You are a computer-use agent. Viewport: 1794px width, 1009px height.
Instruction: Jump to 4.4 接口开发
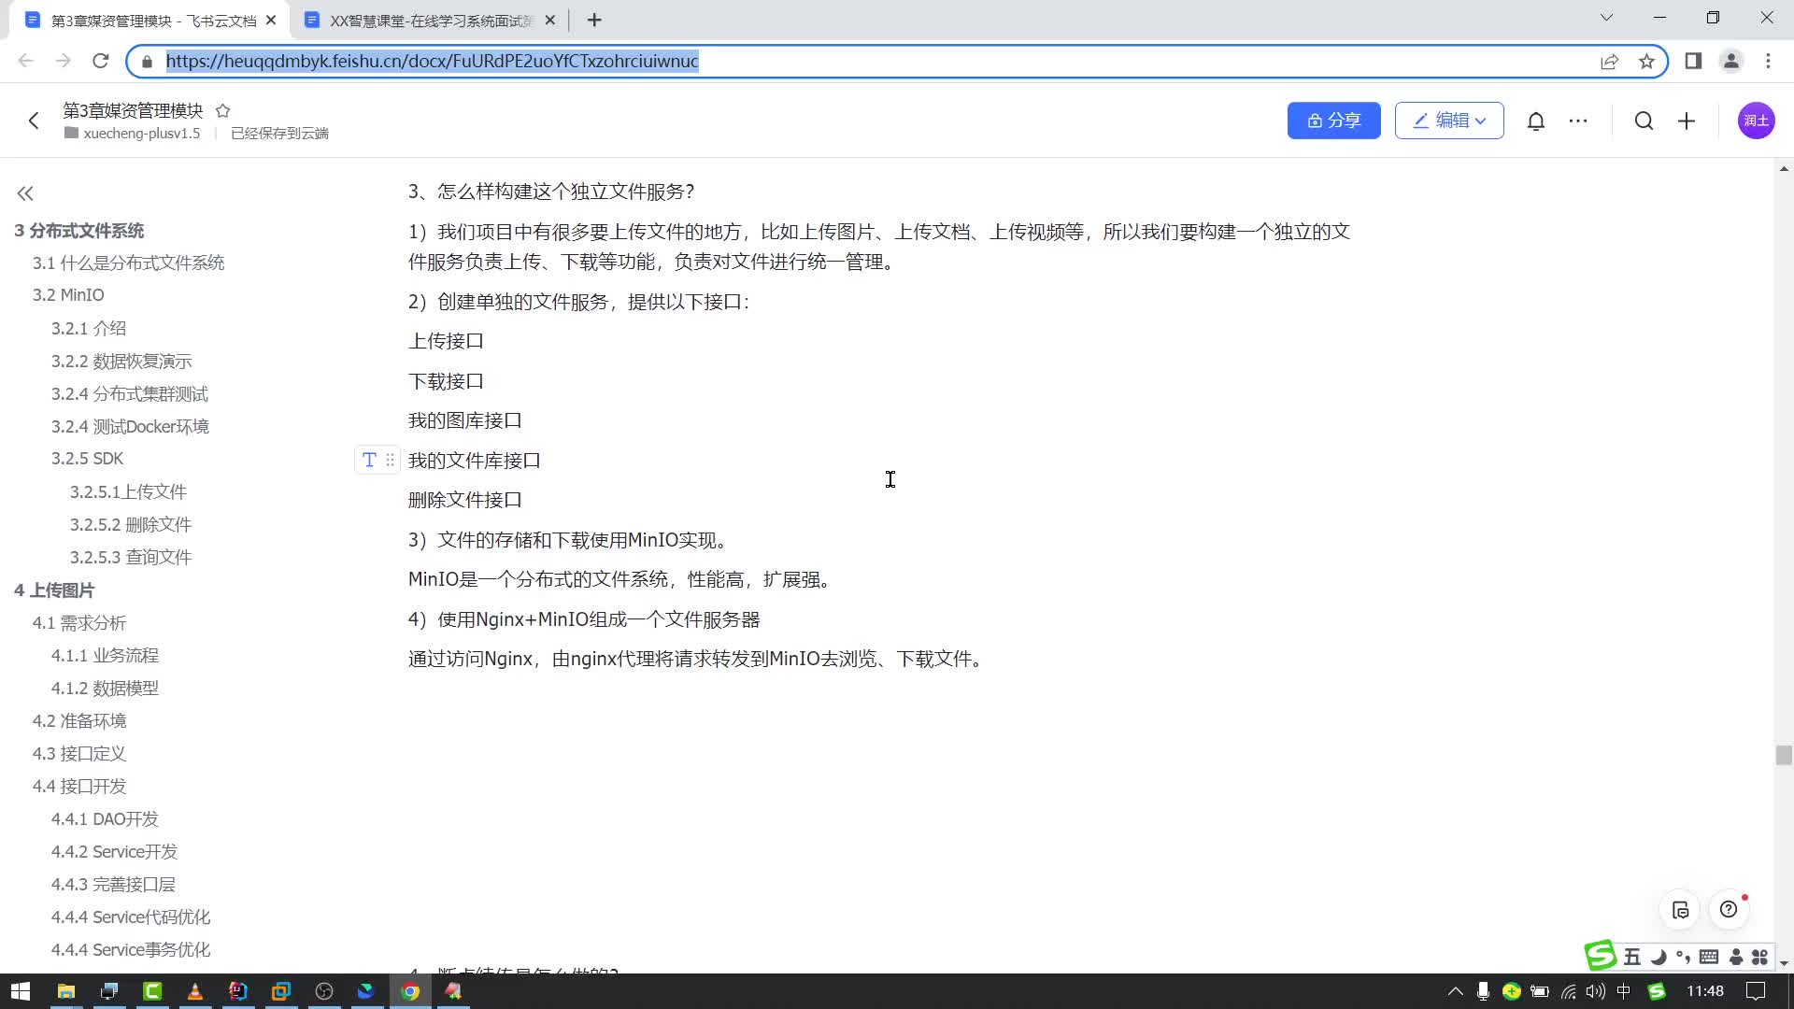point(79,786)
